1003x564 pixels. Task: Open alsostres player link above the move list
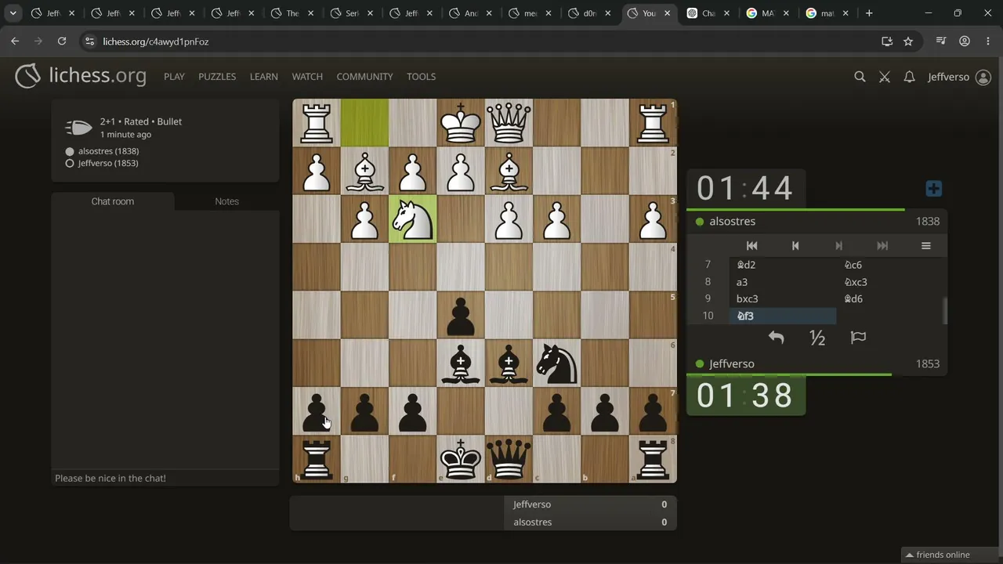733,222
